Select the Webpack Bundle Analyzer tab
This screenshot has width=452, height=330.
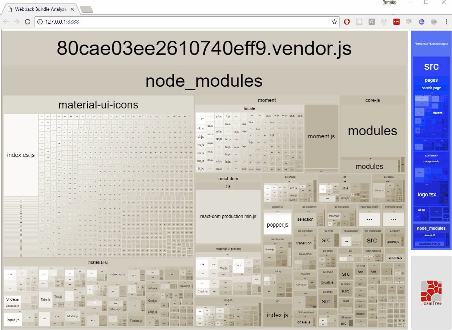point(40,9)
